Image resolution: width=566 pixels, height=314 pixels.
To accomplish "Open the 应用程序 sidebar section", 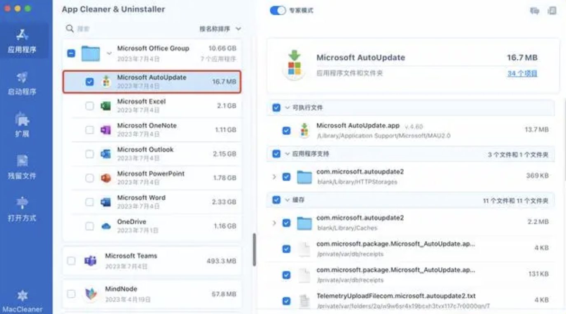I will coord(22,42).
